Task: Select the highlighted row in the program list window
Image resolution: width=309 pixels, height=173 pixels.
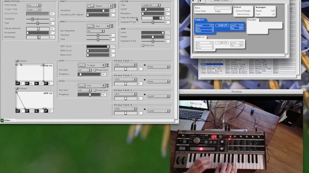Action: [x=212, y=64]
